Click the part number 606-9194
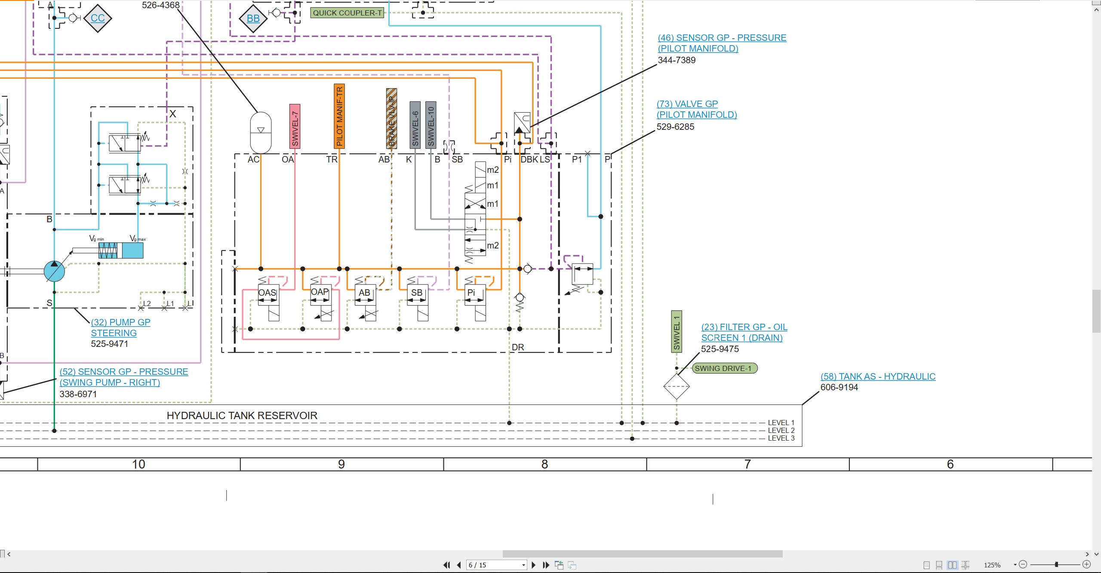The width and height of the screenshot is (1101, 573). pyautogui.click(x=839, y=387)
